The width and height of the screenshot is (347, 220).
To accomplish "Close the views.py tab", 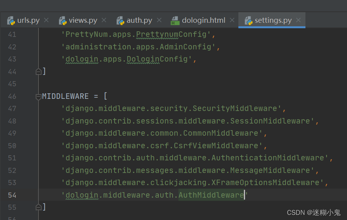I will [x=104, y=20].
